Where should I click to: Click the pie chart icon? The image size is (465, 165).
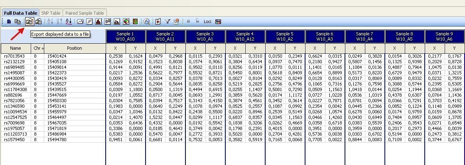coord(126,21)
